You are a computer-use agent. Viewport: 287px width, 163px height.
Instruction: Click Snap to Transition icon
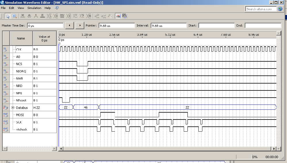[x=125, y=16]
